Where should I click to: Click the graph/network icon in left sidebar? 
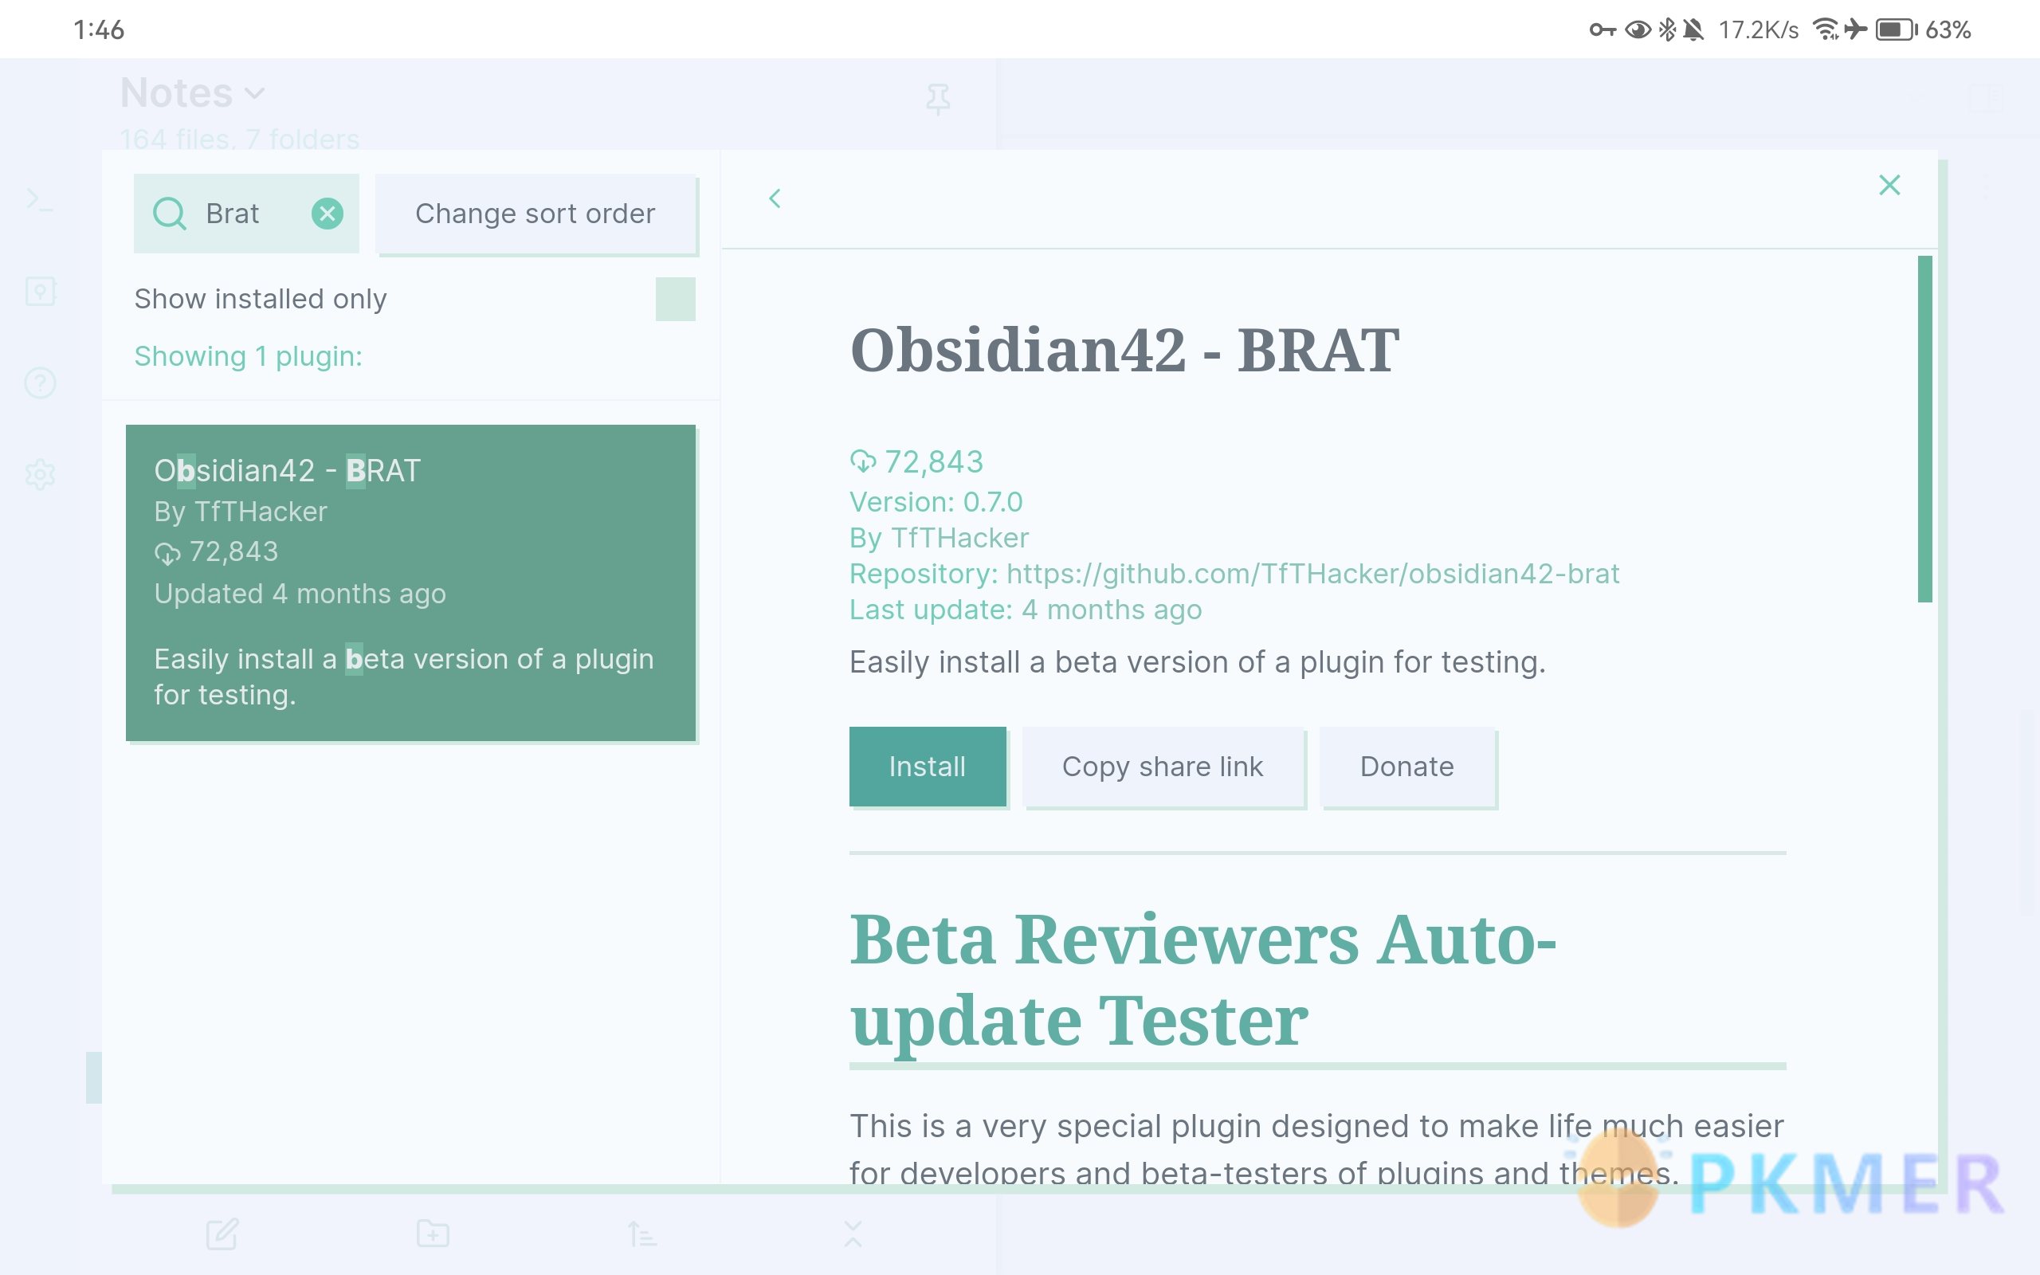pyautogui.click(x=40, y=289)
